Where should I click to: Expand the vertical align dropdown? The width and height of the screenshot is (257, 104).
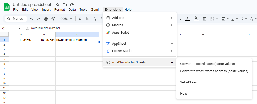pos(234,19)
